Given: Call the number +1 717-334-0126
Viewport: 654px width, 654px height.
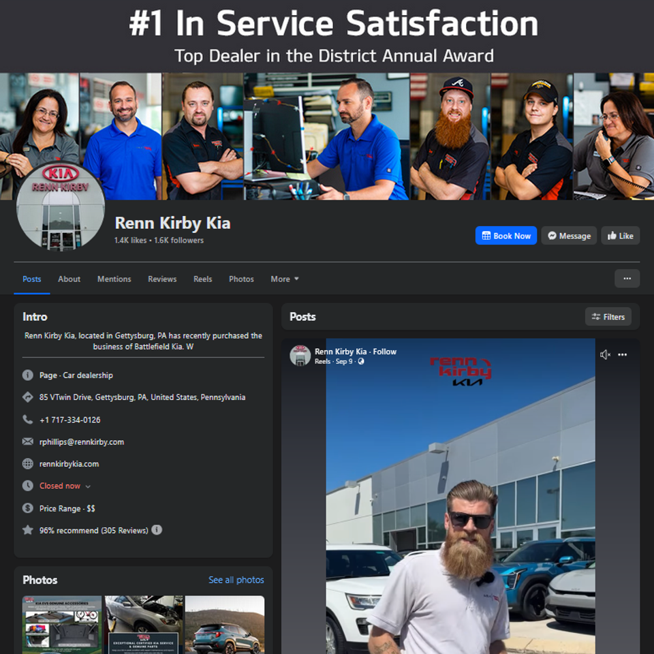Looking at the screenshot, I should (70, 420).
